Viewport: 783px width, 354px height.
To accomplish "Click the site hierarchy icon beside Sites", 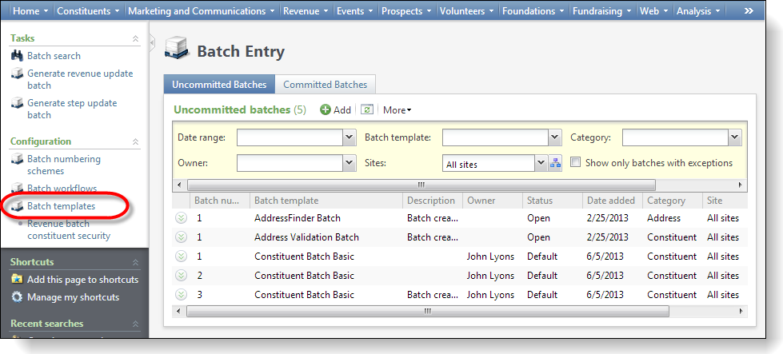I will pyautogui.click(x=556, y=163).
